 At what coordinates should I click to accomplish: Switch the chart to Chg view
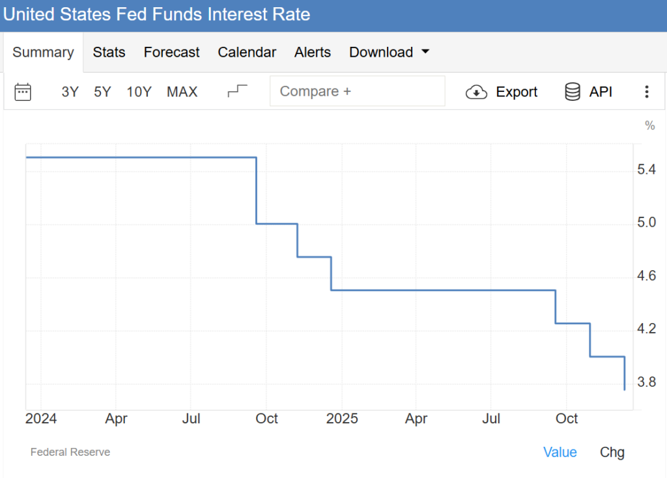pyautogui.click(x=612, y=452)
